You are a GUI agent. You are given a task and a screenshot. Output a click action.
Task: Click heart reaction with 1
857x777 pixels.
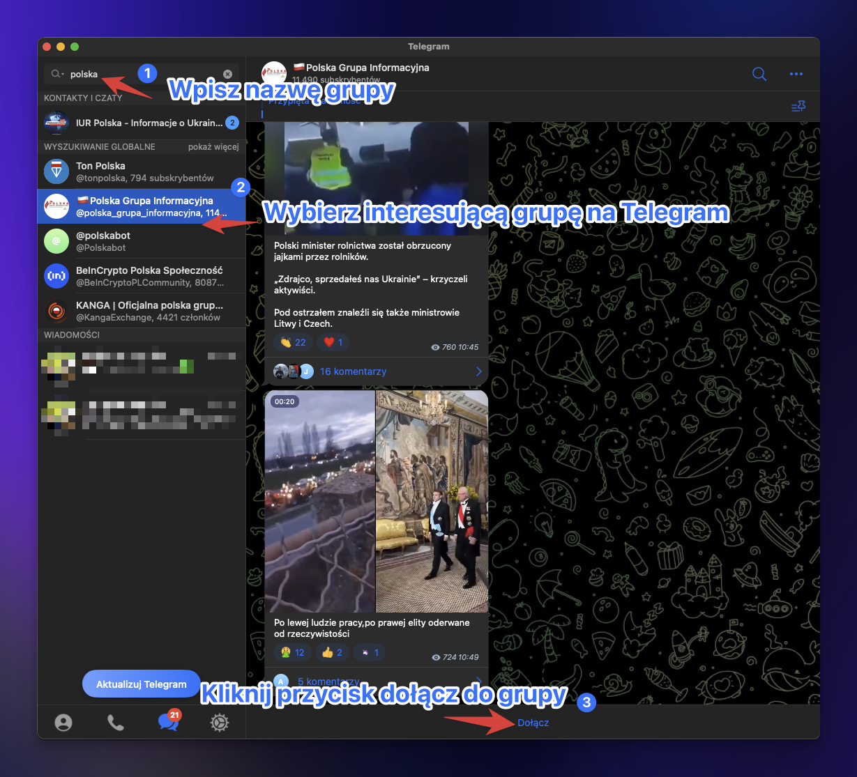pos(333,342)
